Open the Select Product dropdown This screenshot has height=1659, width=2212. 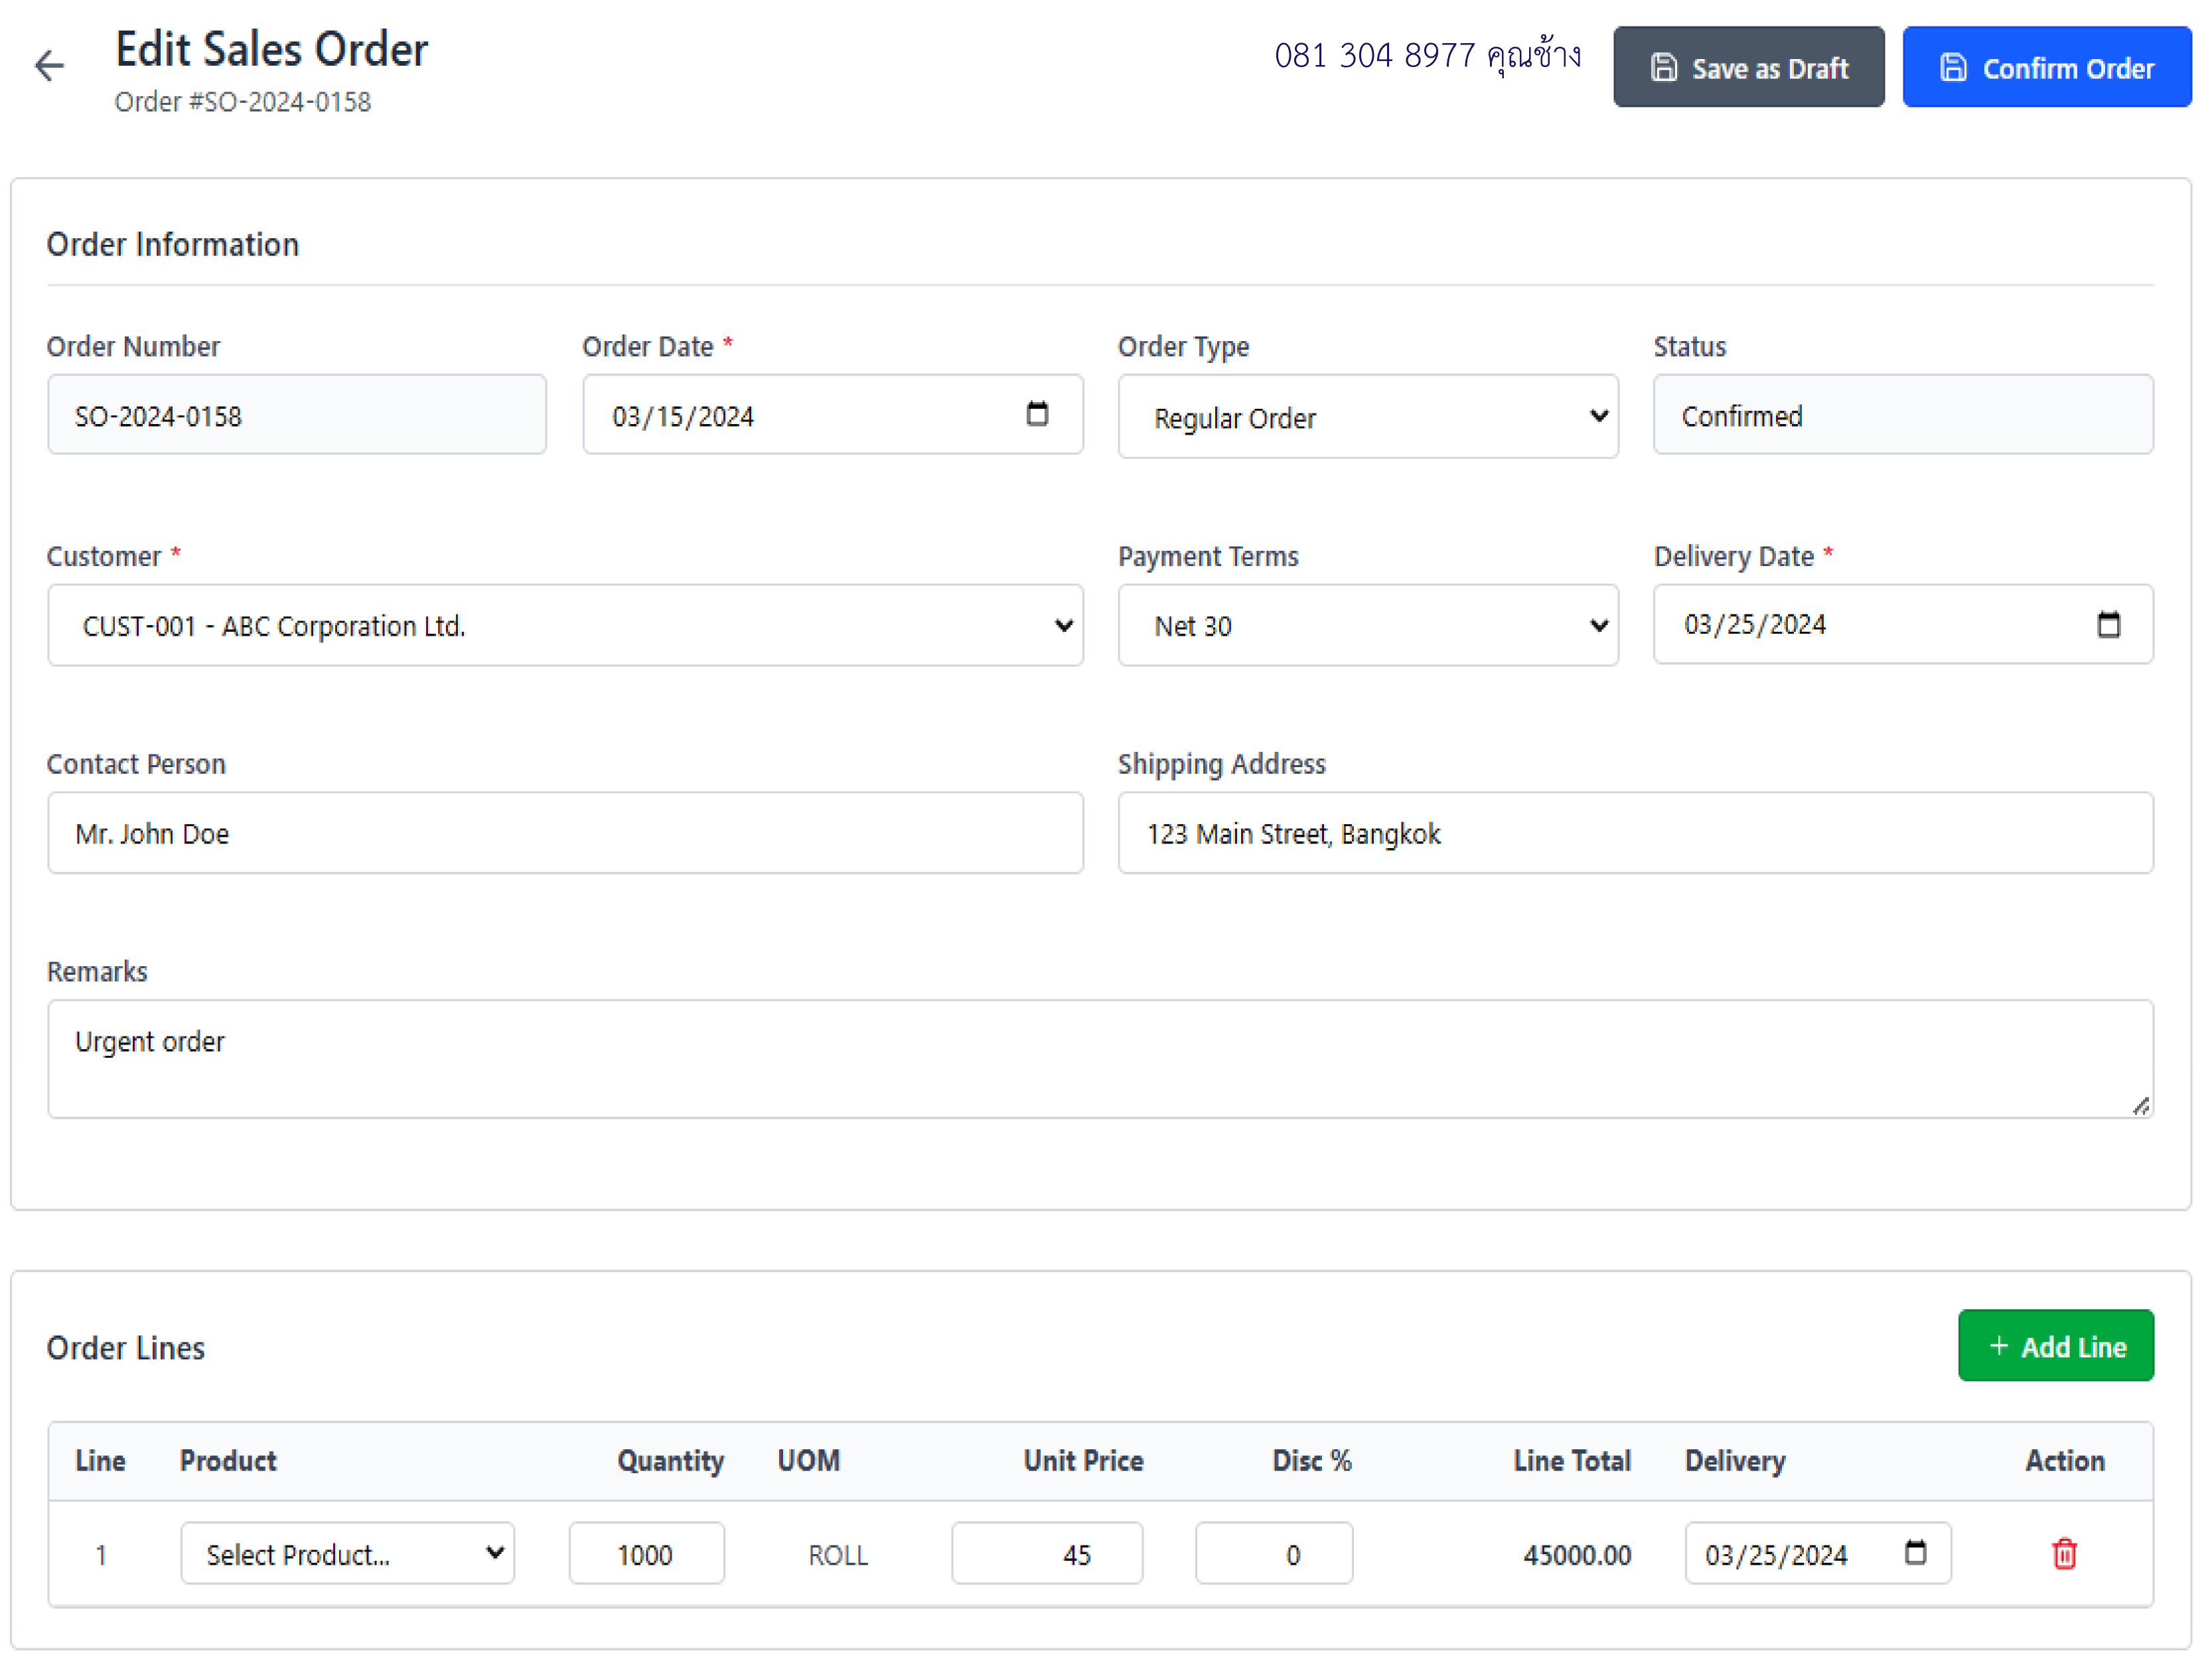pos(347,1553)
